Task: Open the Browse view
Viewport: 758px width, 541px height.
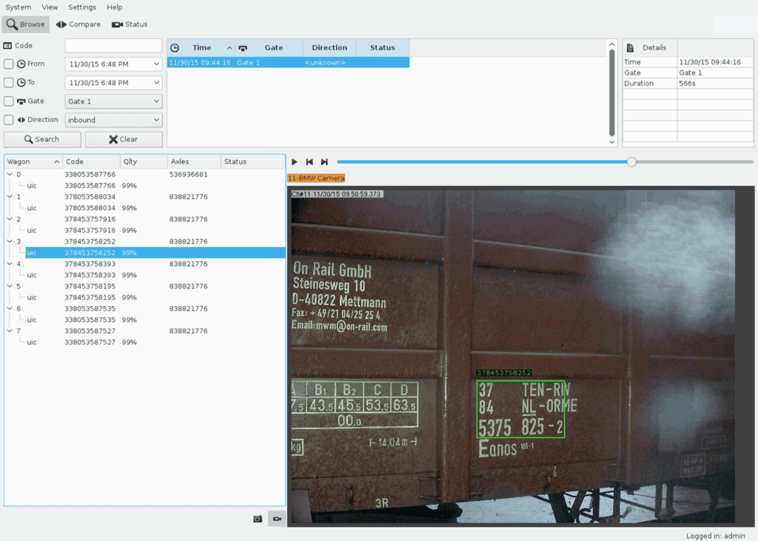Action: click(26, 24)
